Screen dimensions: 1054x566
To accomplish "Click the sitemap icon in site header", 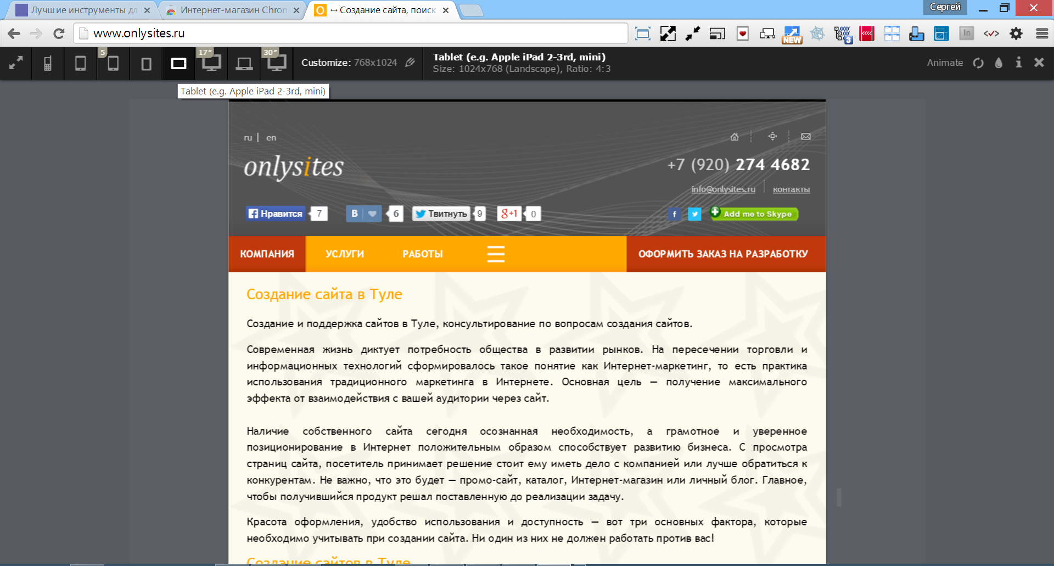I will (772, 136).
